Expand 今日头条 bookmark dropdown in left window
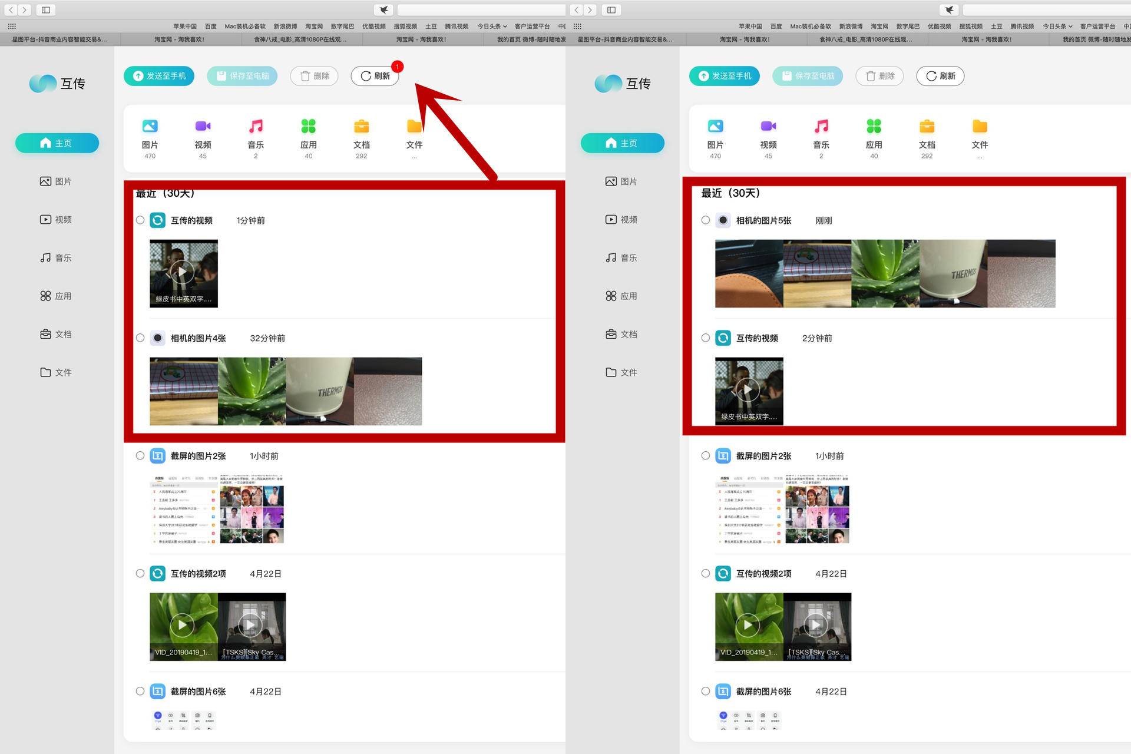Viewport: 1131px width, 754px height. (492, 26)
